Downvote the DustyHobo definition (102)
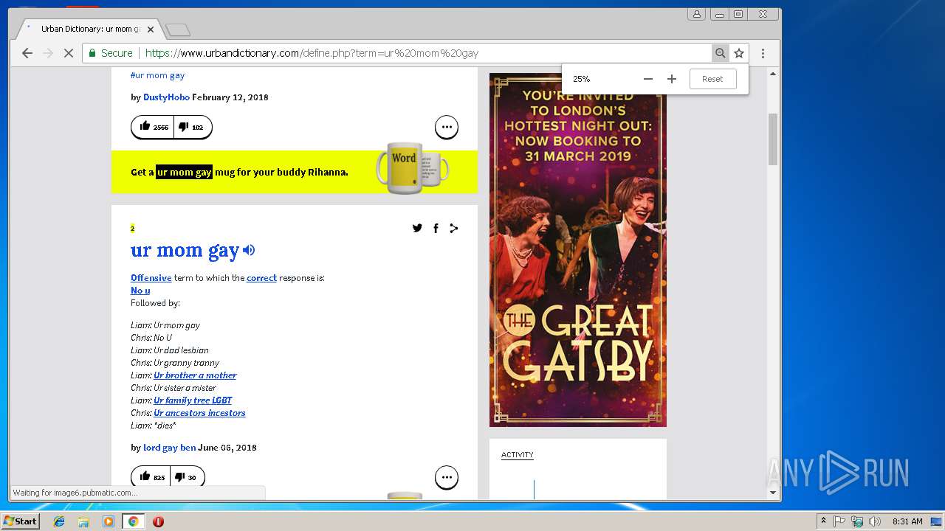 [x=192, y=127]
